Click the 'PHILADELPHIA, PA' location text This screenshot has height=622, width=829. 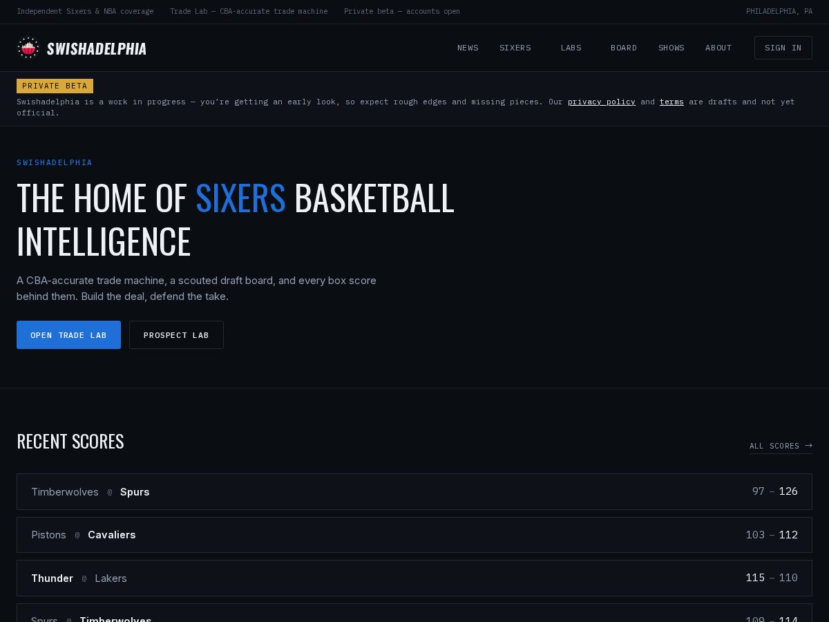(779, 11)
